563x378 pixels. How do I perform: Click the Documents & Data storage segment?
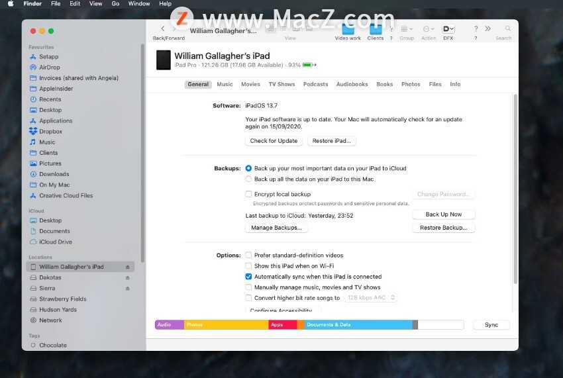coord(360,325)
